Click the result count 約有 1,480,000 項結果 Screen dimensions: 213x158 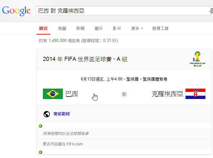pyautogui.click(x=59, y=41)
